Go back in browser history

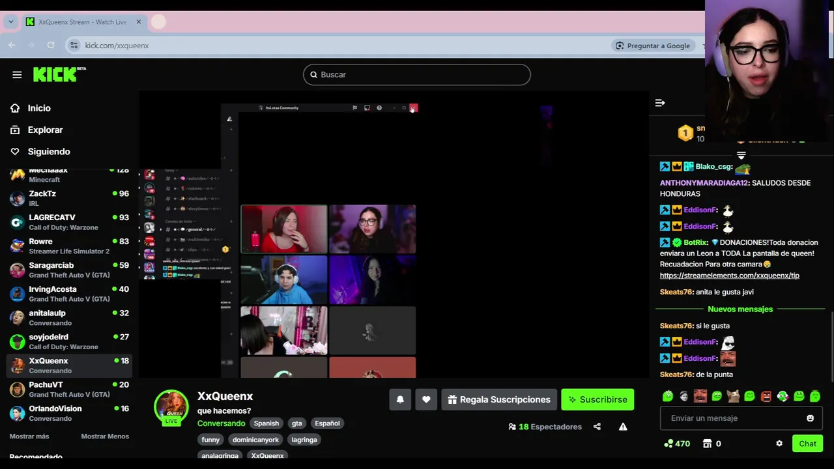click(12, 45)
